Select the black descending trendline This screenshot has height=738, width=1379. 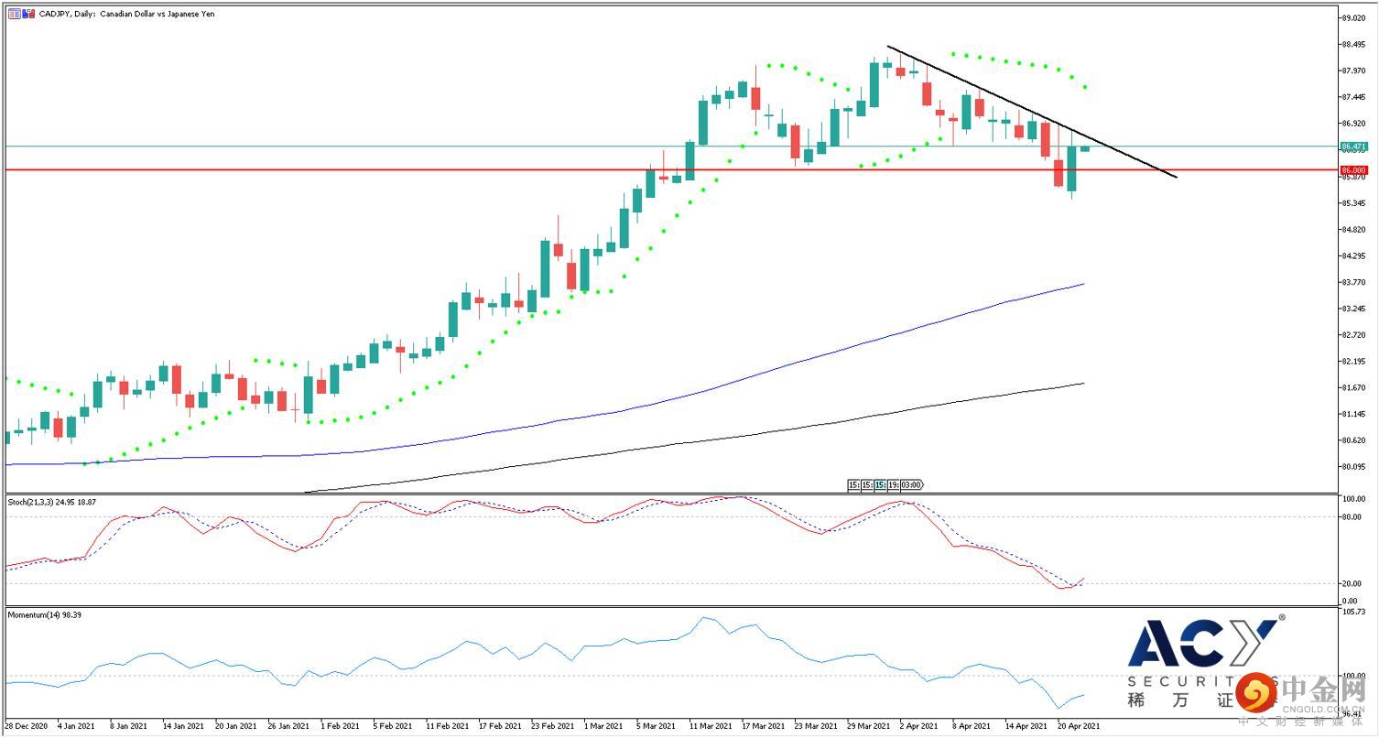1031,110
